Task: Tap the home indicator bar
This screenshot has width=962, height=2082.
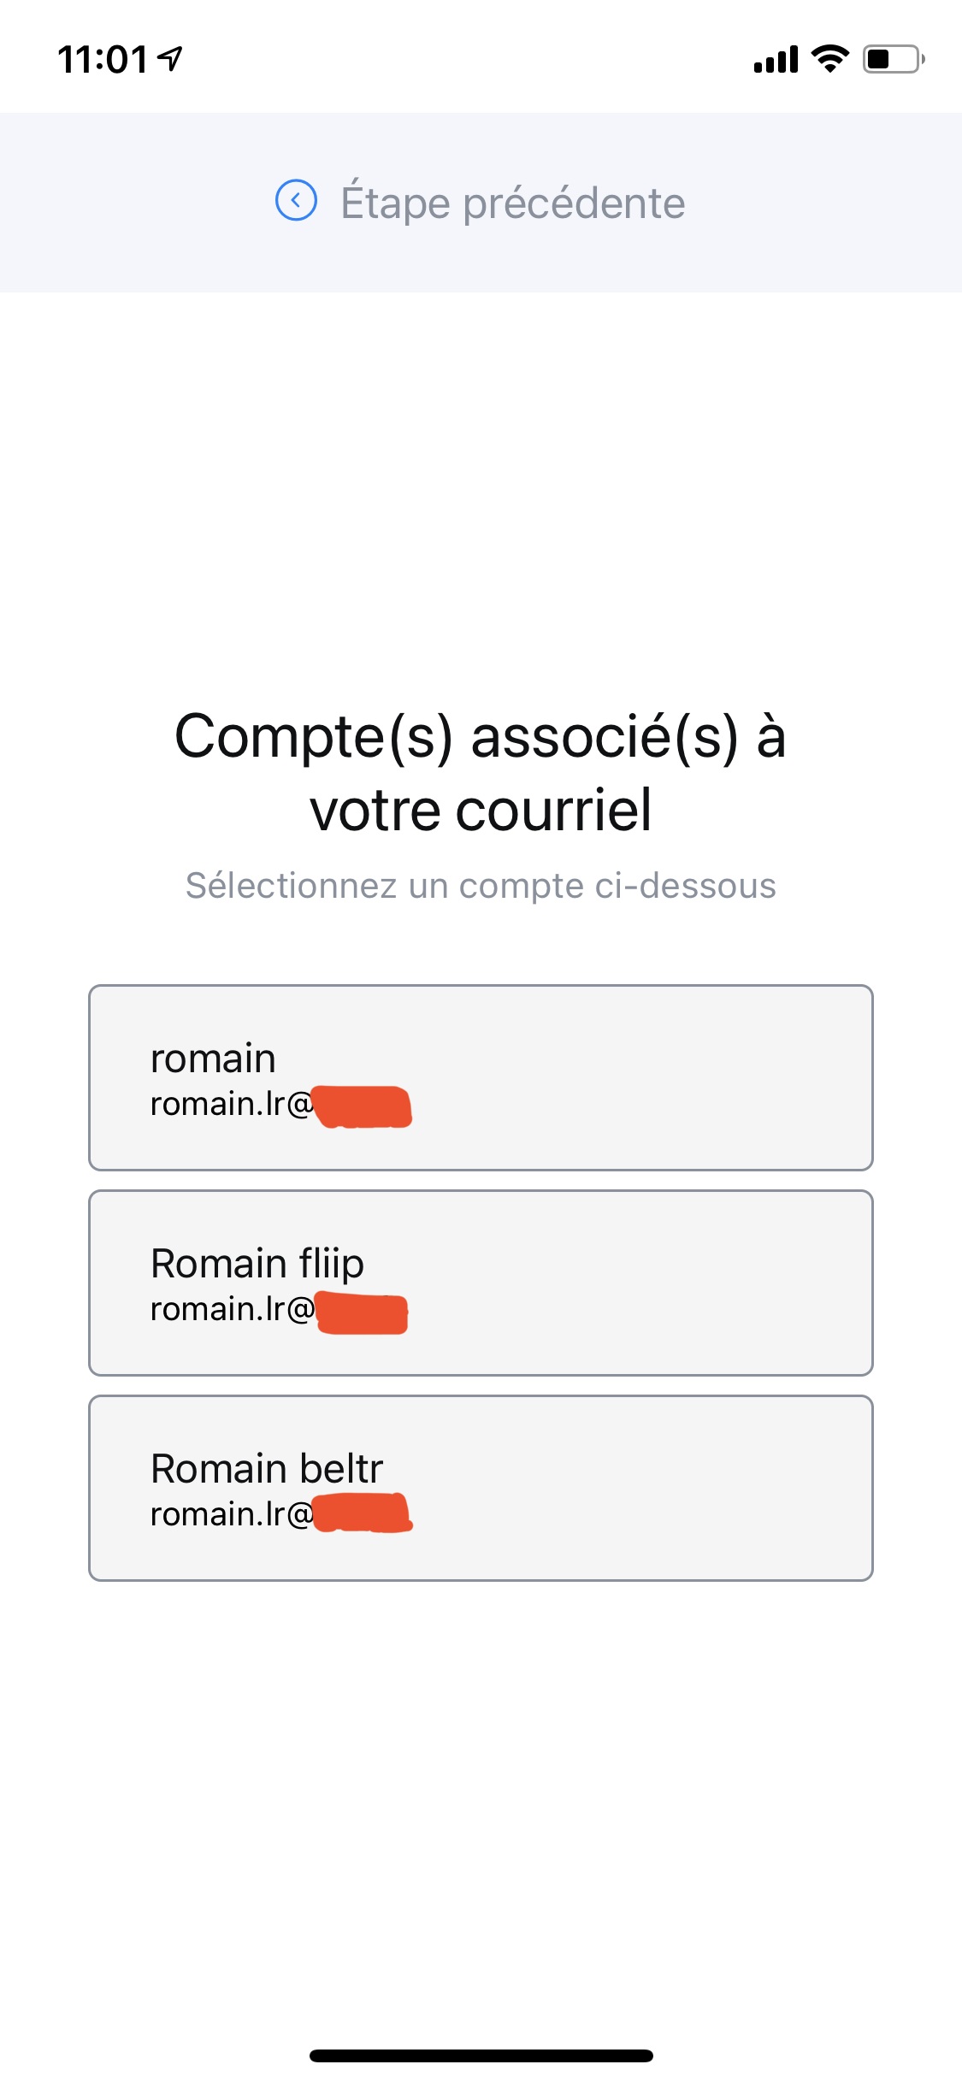Action: (x=481, y=2055)
